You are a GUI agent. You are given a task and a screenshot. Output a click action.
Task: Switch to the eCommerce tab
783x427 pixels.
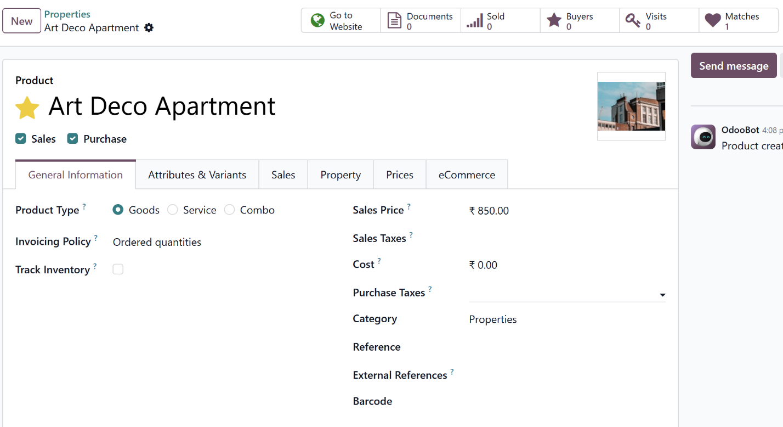coord(467,175)
